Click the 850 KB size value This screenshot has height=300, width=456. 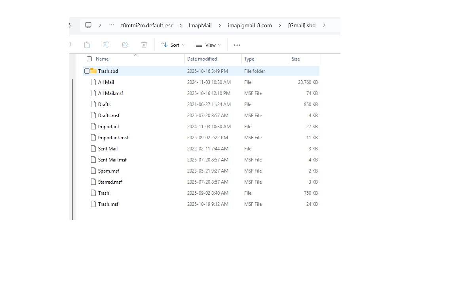311,104
